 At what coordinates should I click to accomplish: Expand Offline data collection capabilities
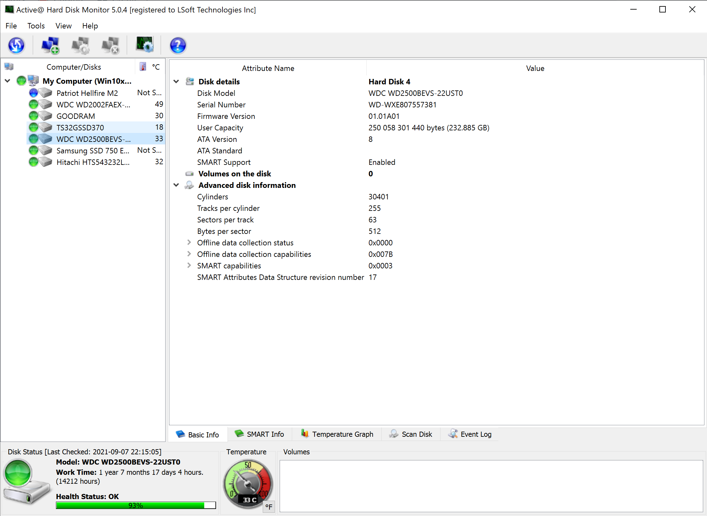(x=189, y=254)
